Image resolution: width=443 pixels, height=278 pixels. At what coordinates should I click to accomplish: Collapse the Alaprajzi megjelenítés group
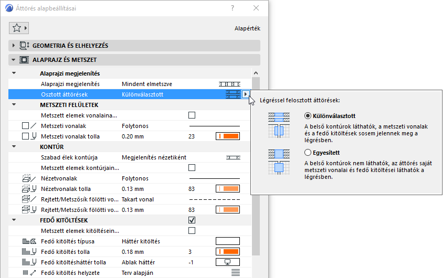pos(14,73)
